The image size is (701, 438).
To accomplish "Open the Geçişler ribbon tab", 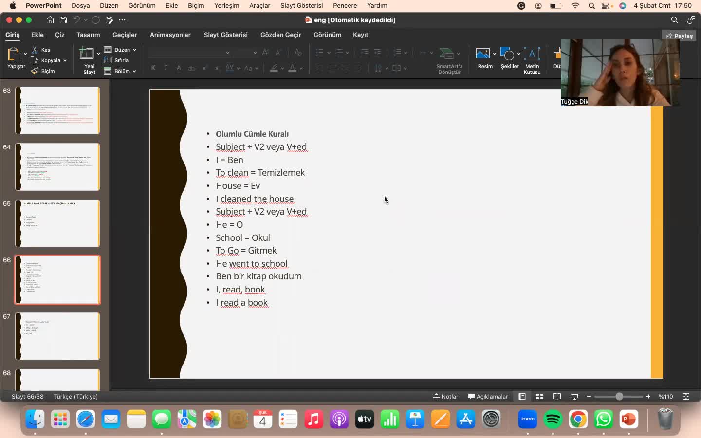I will [125, 35].
